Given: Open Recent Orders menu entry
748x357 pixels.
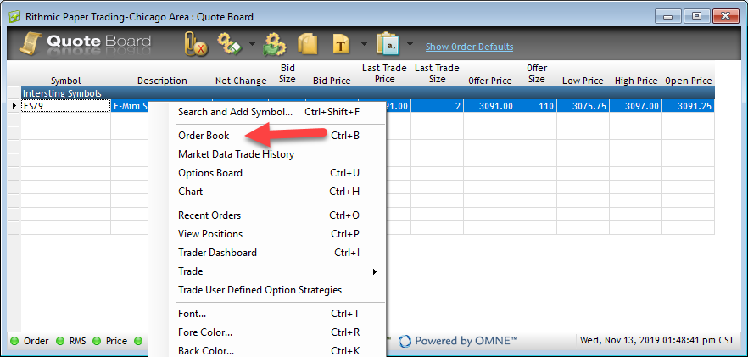Looking at the screenshot, I should pos(269,215).
